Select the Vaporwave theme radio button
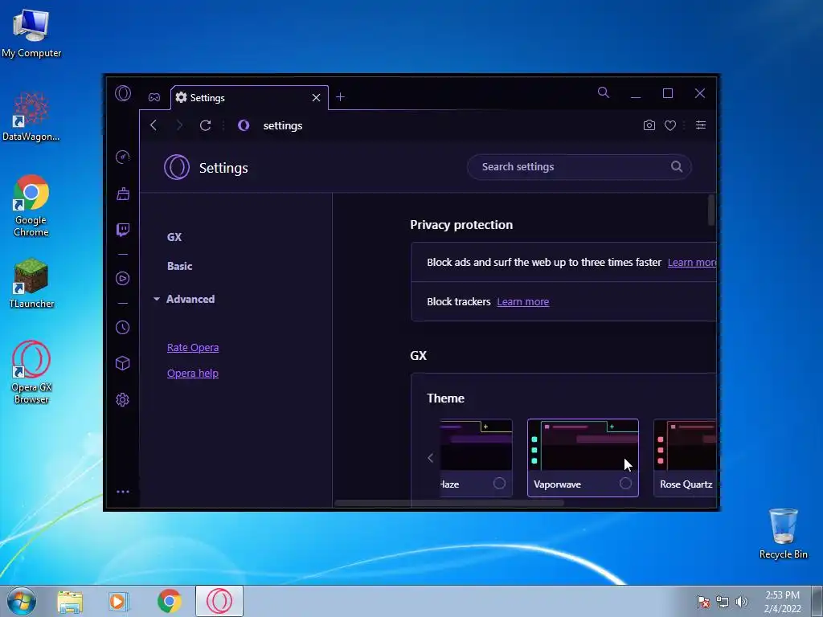 coord(625,483)
